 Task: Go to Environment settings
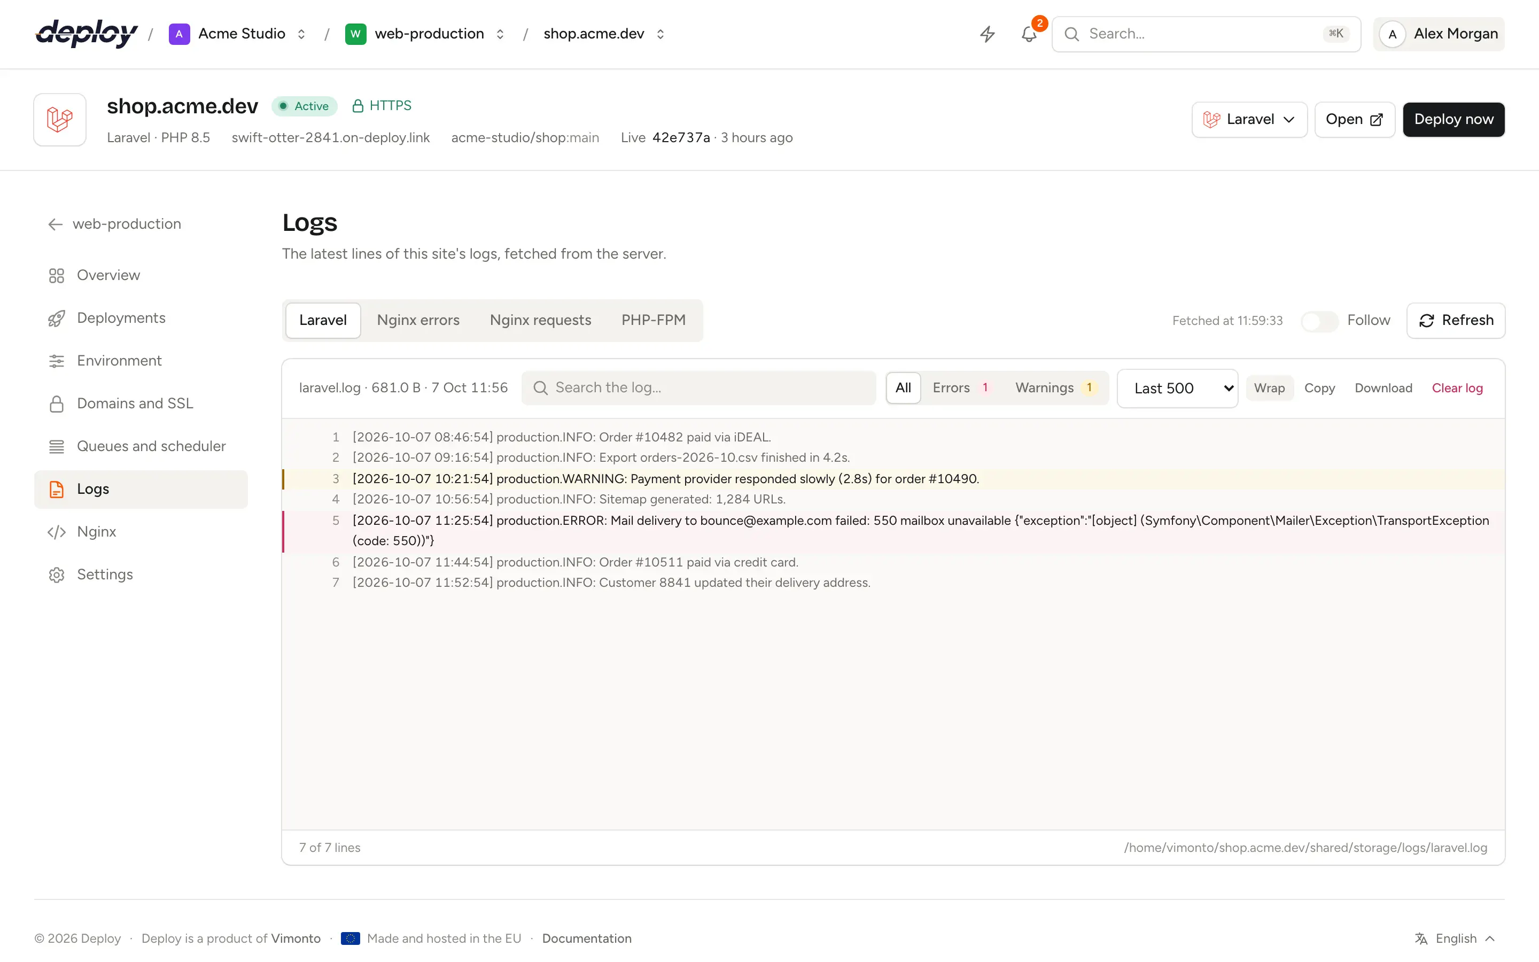pos(141,361)
